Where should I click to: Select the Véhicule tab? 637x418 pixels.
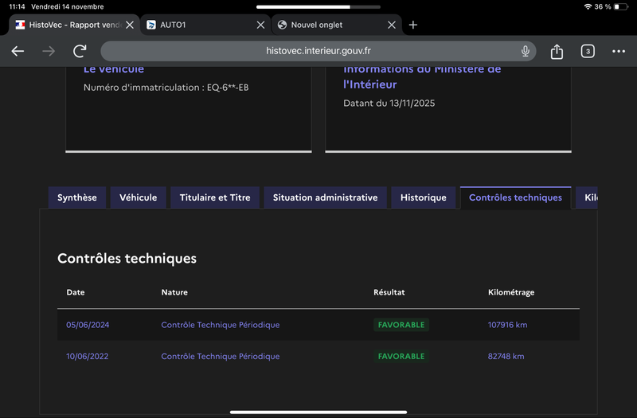click(x=139, y=197)
